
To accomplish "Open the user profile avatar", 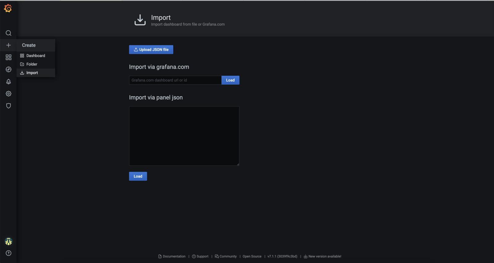I will click(8, 241).
